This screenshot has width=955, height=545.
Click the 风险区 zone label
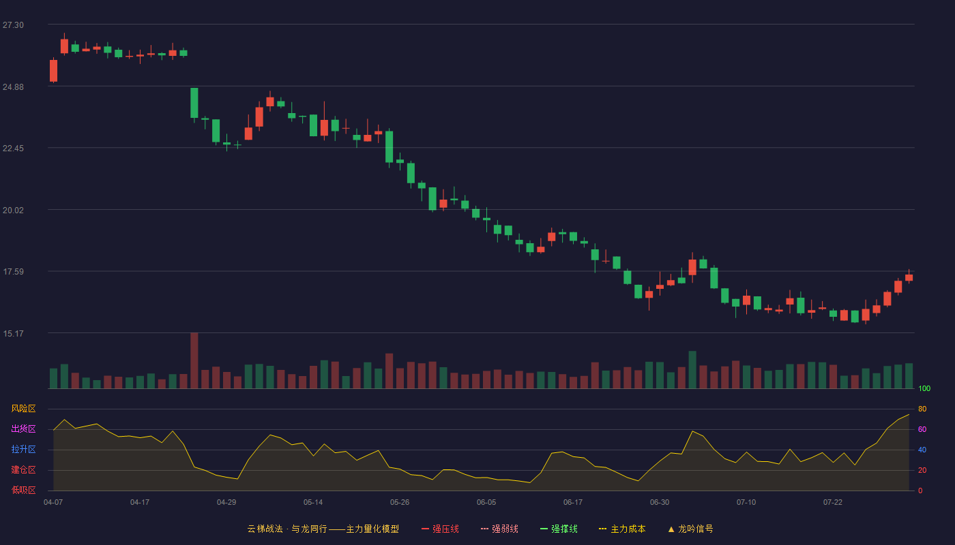23,409
